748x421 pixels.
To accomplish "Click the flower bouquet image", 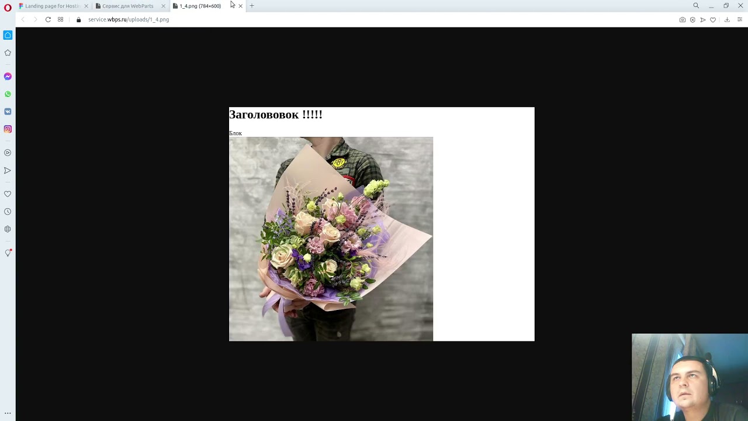I will coord(331,239).
